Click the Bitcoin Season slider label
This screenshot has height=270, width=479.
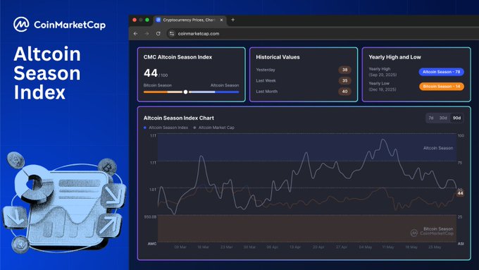tap(158, 85)
